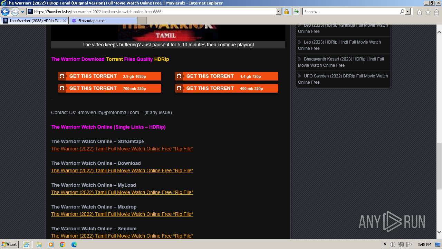
Task: Click the browser Back arrow button
Action: 5,12
